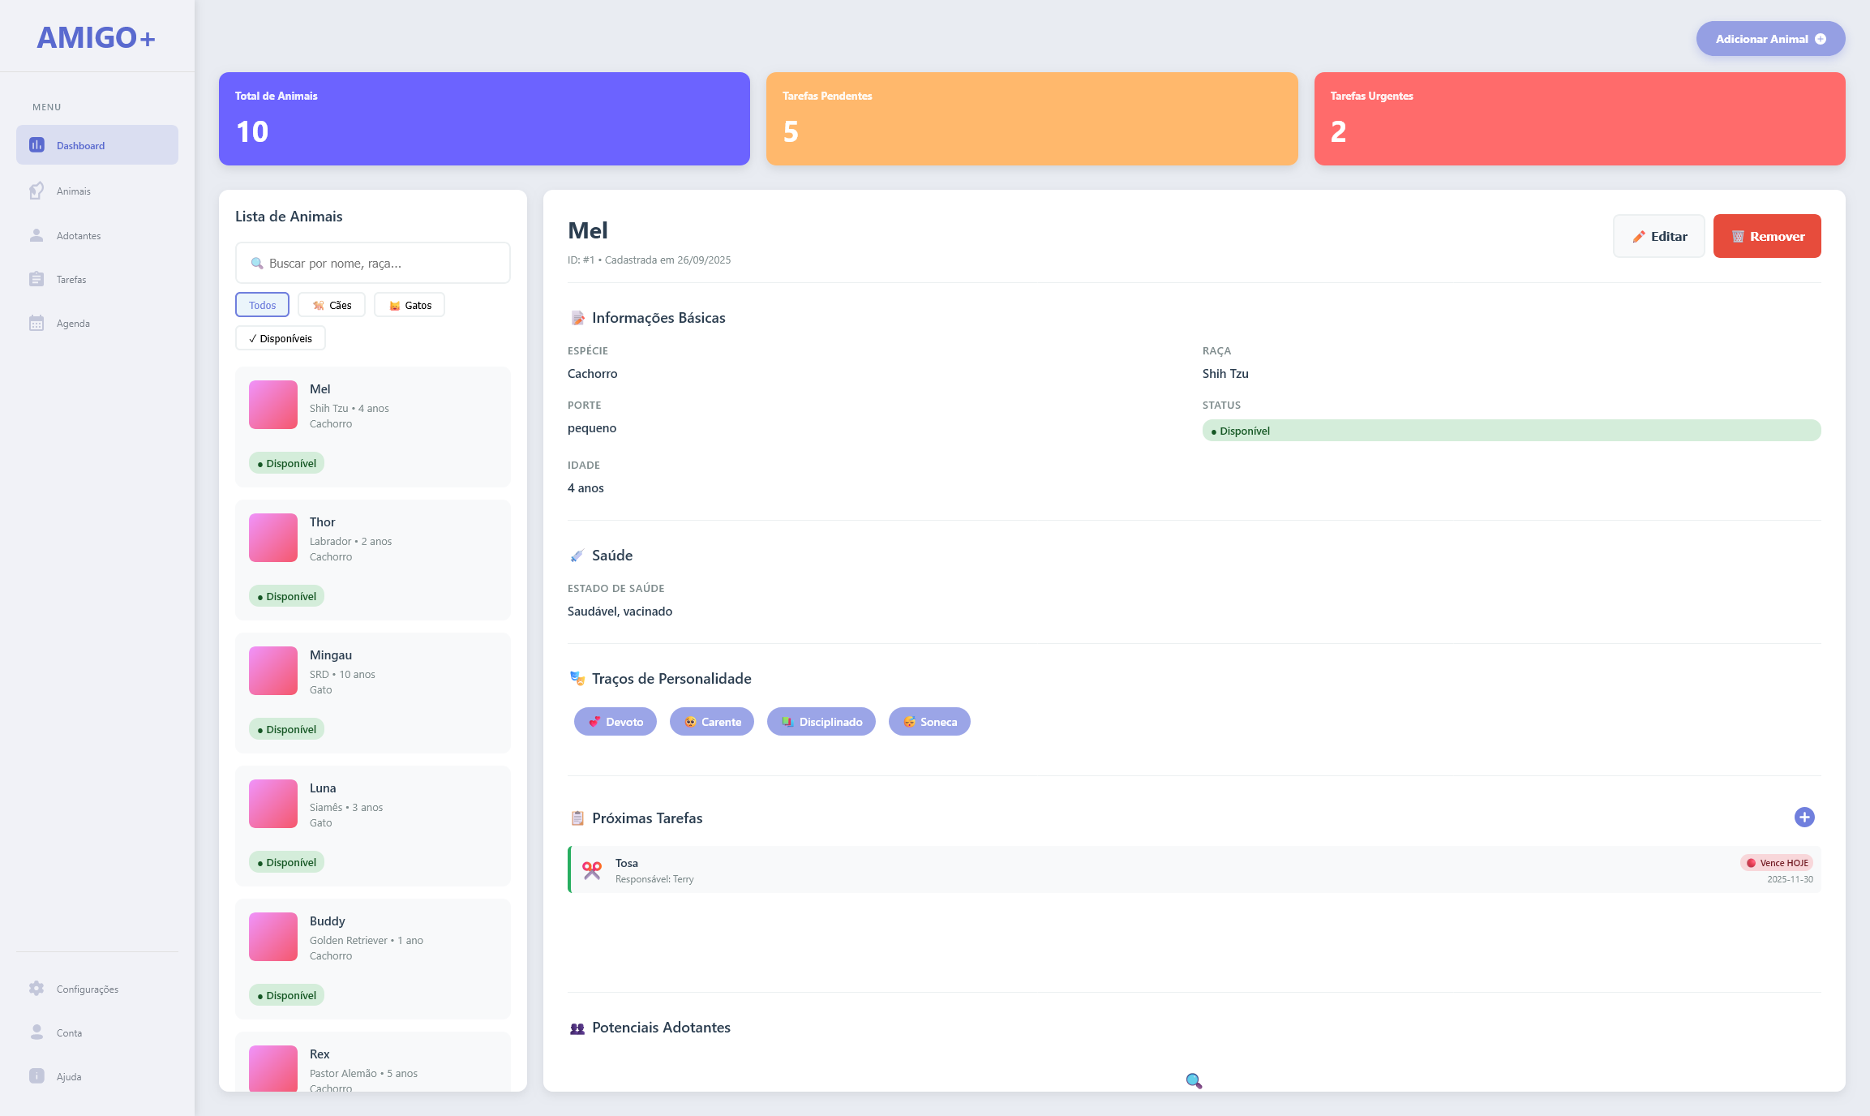Select Thor's card in the animal list
Image resolution: width=1870 pixels, height=1116 pixels.
372,560
